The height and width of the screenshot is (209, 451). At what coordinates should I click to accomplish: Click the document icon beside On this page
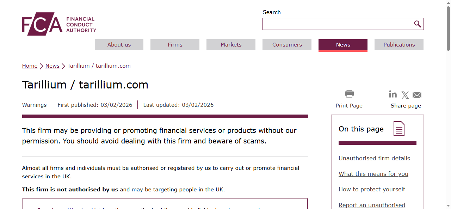tap(399, 129)
